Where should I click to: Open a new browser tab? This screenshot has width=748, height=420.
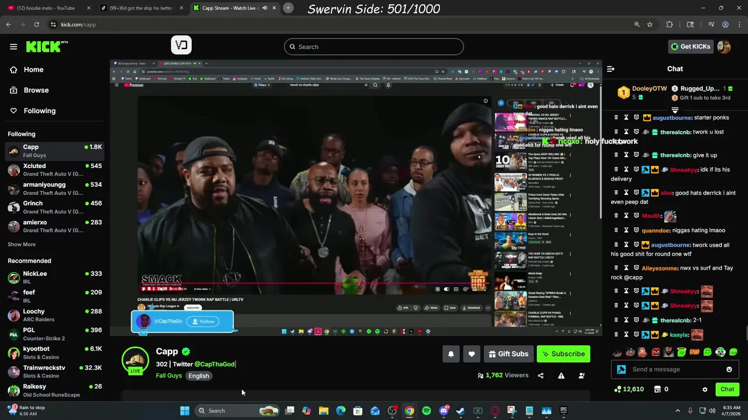(x=288, y=8)
